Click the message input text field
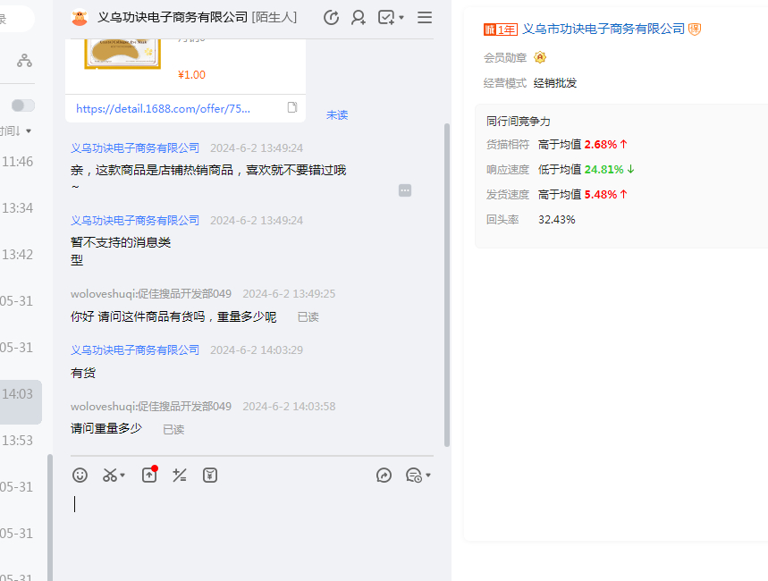 (250, 527)
